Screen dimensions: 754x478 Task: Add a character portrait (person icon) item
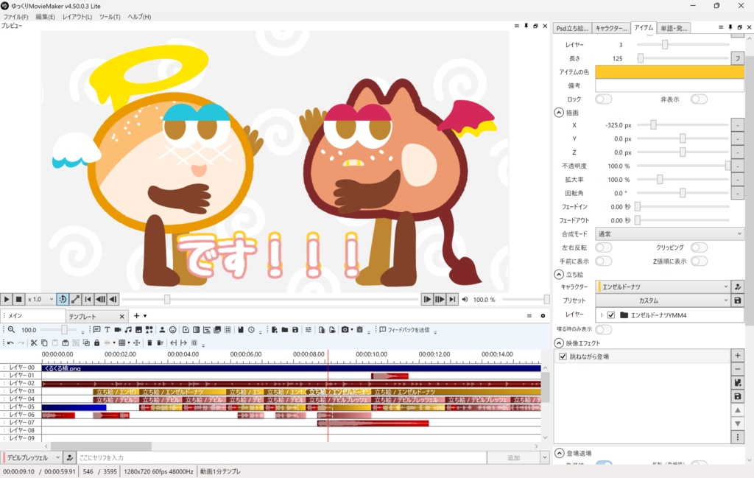click(162, 329)
